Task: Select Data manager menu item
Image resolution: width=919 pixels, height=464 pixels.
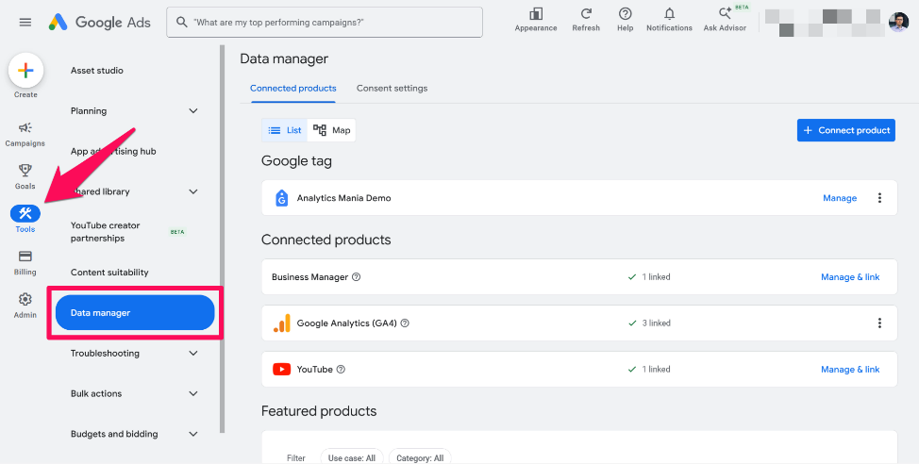Action: point(135,313)
